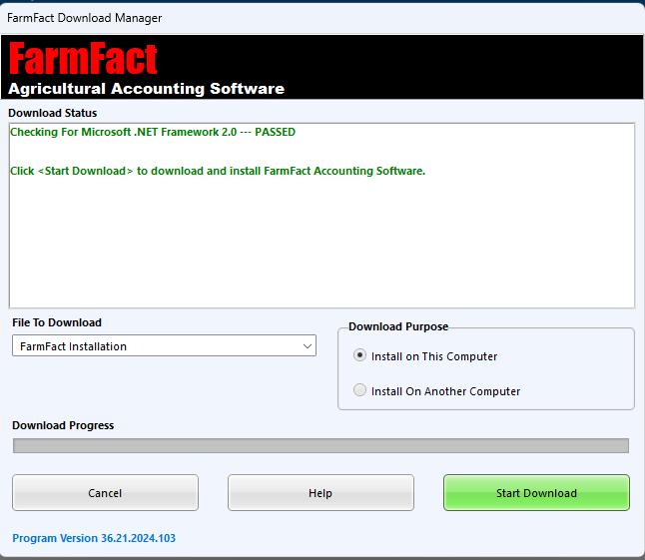Click the Download Progress bar
Image resolution: width=645 pixels, height=560 pixels.
pos(321,446)
